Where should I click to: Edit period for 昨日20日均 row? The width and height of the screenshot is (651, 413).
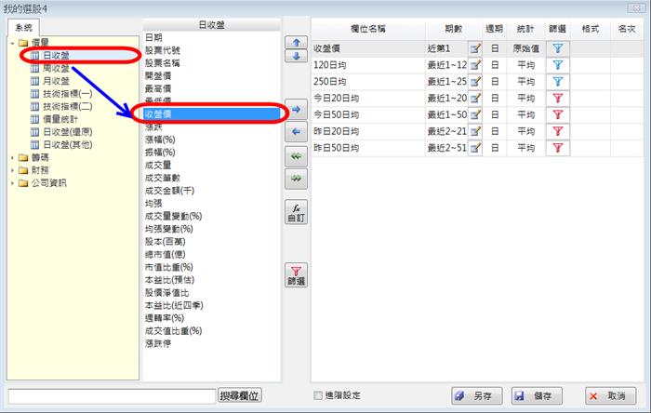click(x=475, y=131)
